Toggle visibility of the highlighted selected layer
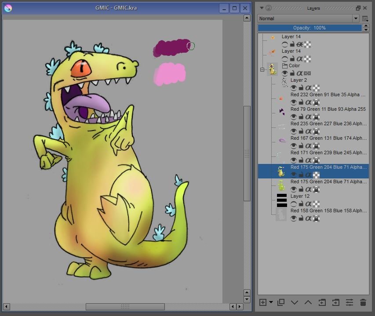Image resolution: width=375 pixels, height=316 pixels. 293,175
